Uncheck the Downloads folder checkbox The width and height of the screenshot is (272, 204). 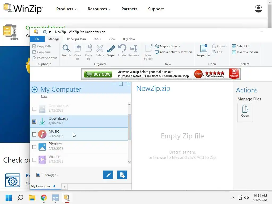click(x=34, y=121)
